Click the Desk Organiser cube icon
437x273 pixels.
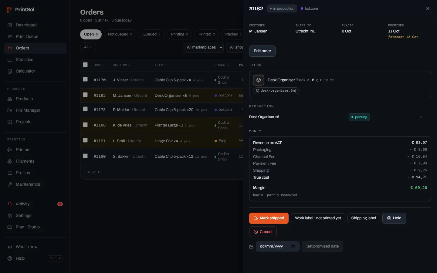259,80
